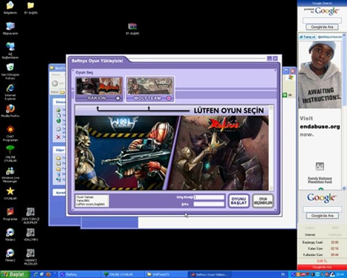Open Belgelerim desktop folder icon
Viewport: 347px width, 278px height.
10,8
